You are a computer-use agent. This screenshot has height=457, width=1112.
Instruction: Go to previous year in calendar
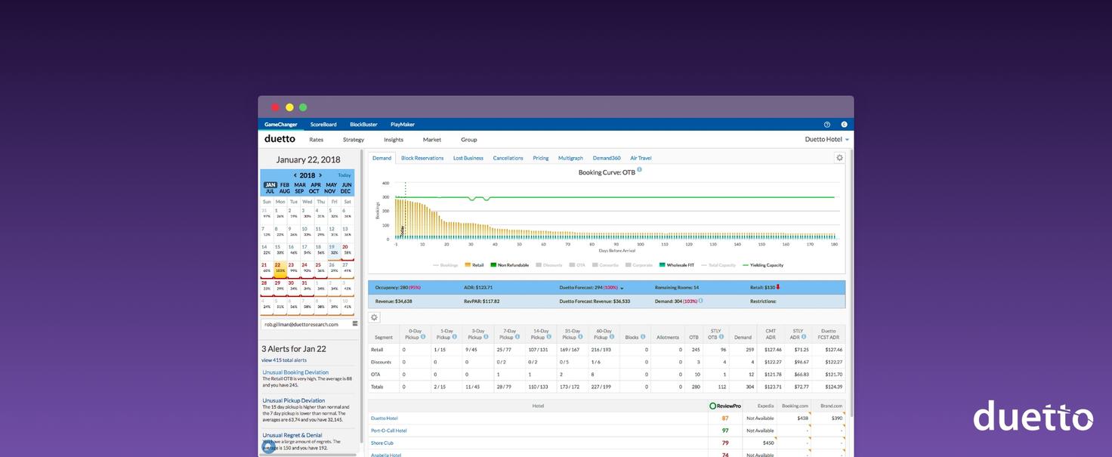pos(295,175)
